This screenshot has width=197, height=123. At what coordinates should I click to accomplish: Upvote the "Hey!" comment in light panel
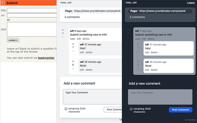coord(73,44)
